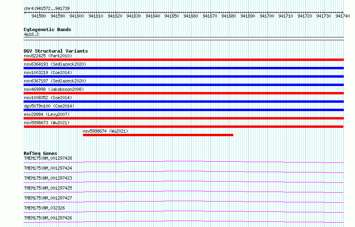
Task: Open variant nsv469998 (Jakobsson2008)
Action: pyautogui.click(x=54, y=89)
